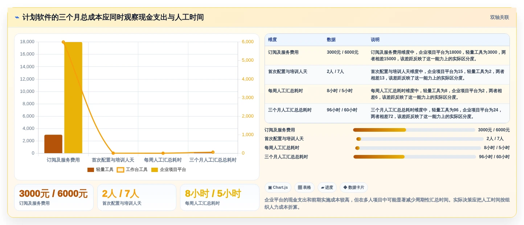524x225 pixels.
Task: Click line point at 三个月人工汇总总耗时
Action: (x=213, y=152)
